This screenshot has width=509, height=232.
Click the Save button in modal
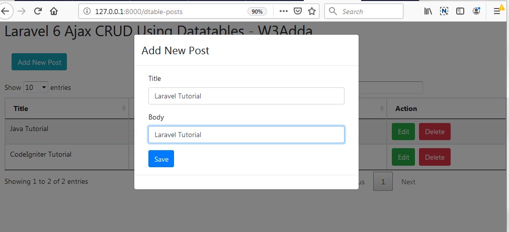[x=161, y=159]
